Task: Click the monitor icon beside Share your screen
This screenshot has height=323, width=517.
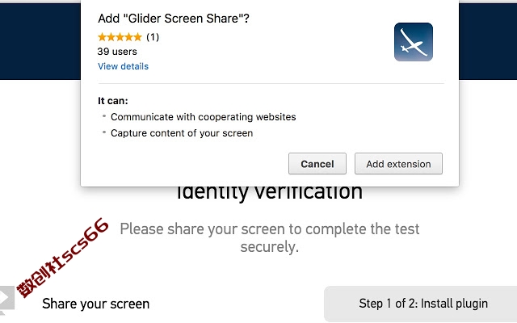Action: (6, 300)
